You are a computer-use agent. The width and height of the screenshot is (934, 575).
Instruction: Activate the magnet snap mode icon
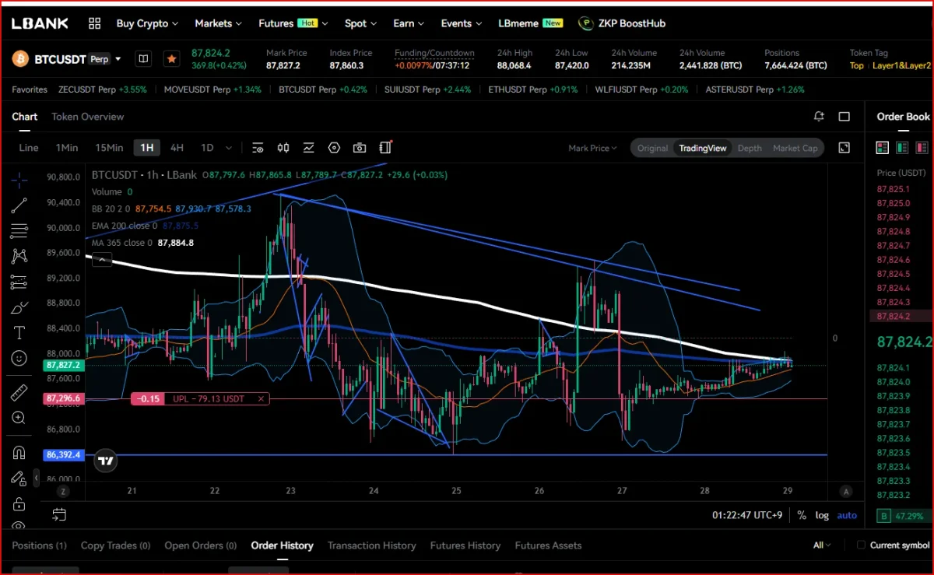point(19,452)
